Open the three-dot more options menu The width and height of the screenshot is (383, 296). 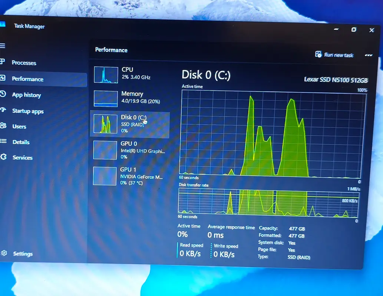coord(369,55)
